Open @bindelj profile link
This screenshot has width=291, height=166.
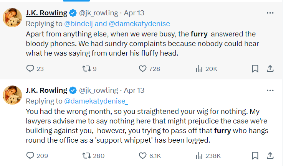click(78, 24)
